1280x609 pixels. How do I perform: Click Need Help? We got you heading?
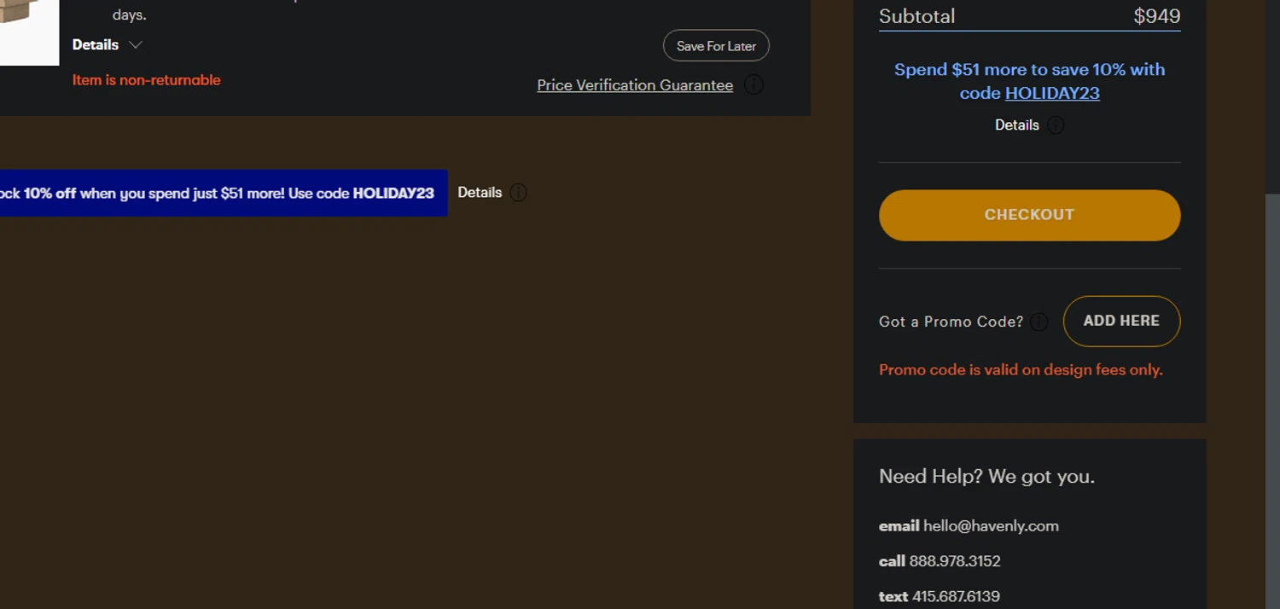pos(986,477)
